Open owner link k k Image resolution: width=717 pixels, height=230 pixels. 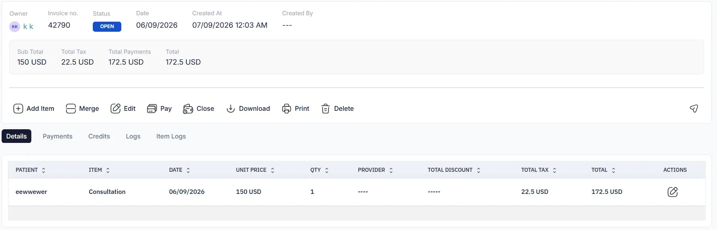click(28, 26)
